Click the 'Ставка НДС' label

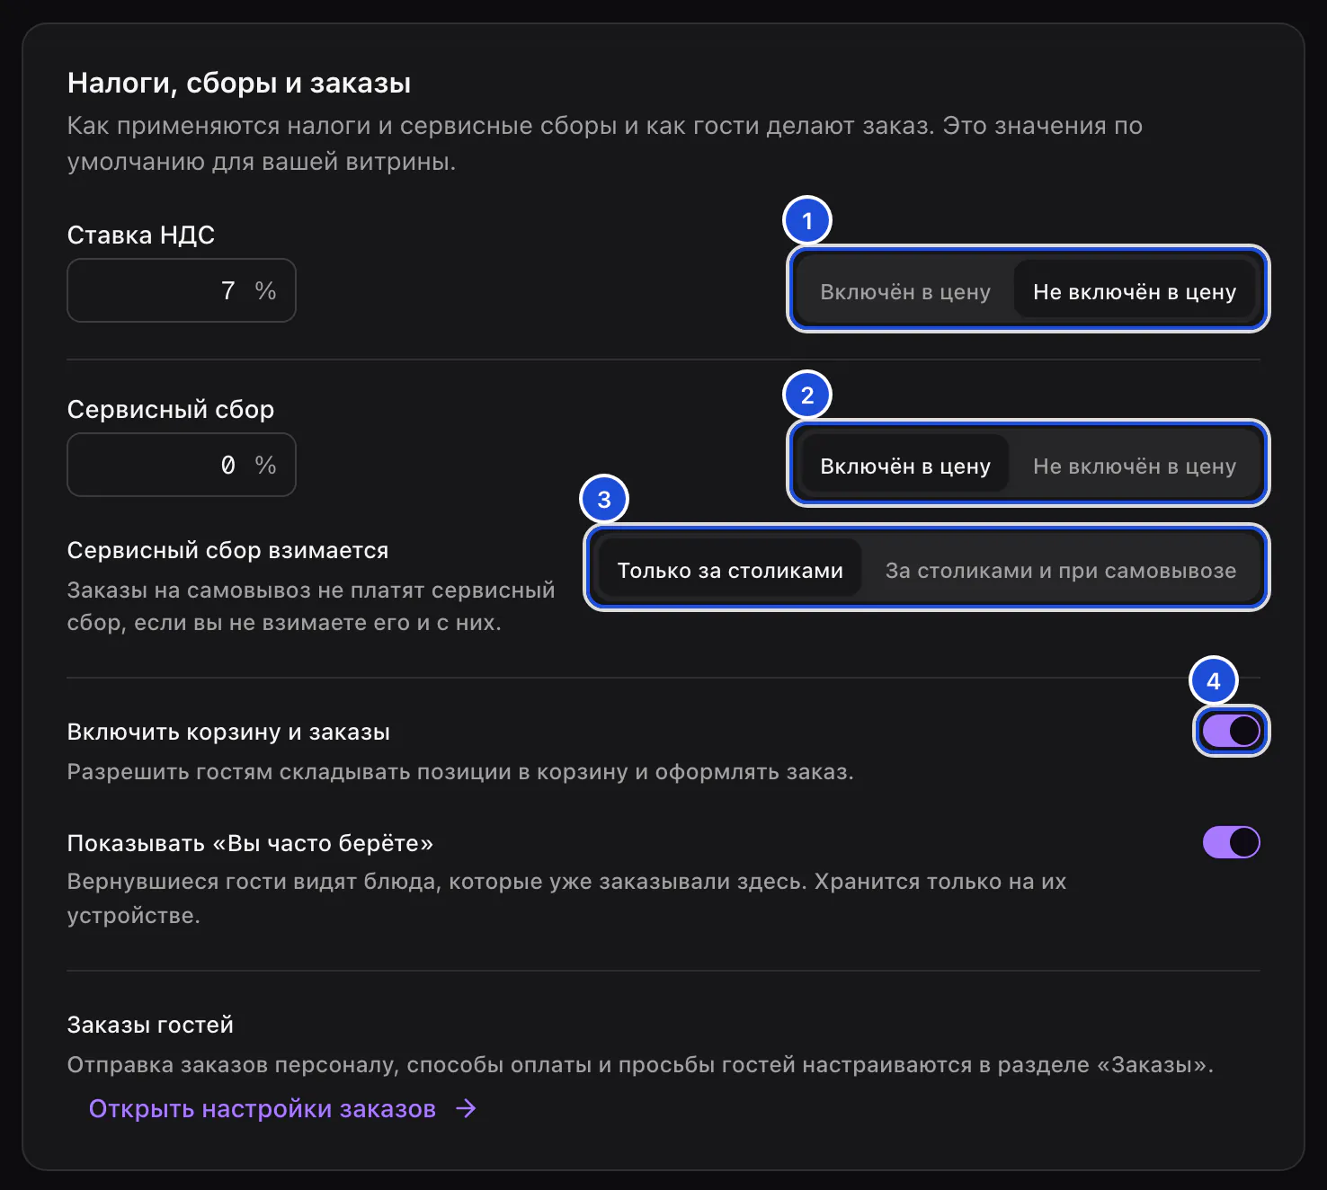pos(141,235)
